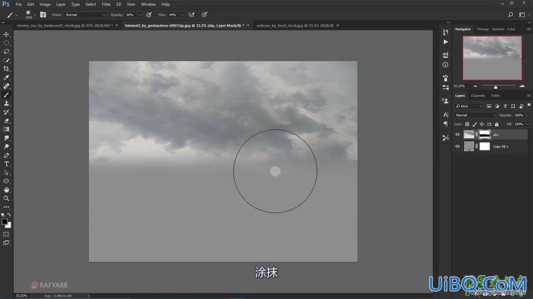The width and height of the screenshot is (533, 299).
Task: Expand the layer Fill arrow
Action: pos(527,124)
